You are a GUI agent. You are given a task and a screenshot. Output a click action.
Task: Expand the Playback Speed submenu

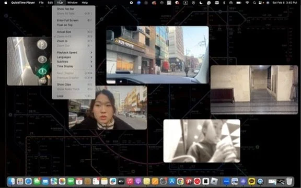coord(74,52)
